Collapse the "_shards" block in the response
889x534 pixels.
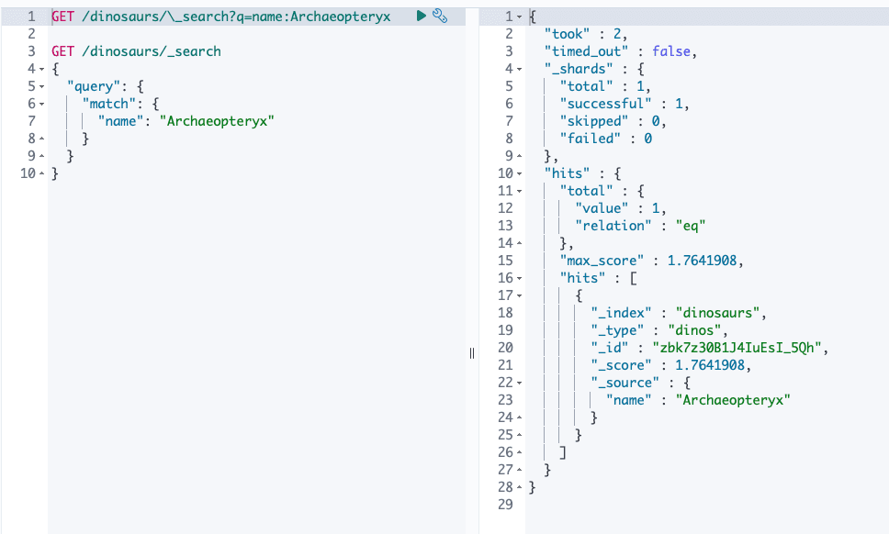point(520,69)
